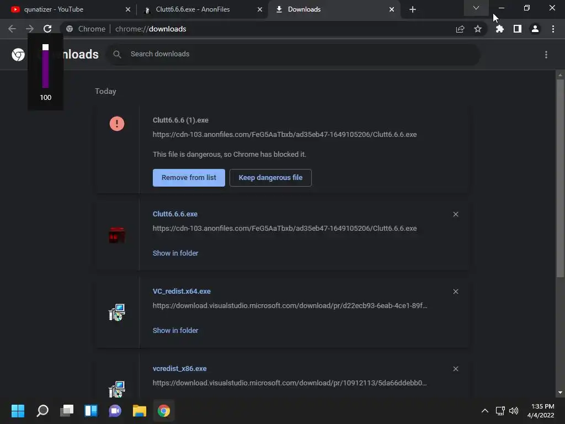The image size is (565, 424).
Task: Click the Search downloads field
Action: pyautogui.click(x=294, y=54)
